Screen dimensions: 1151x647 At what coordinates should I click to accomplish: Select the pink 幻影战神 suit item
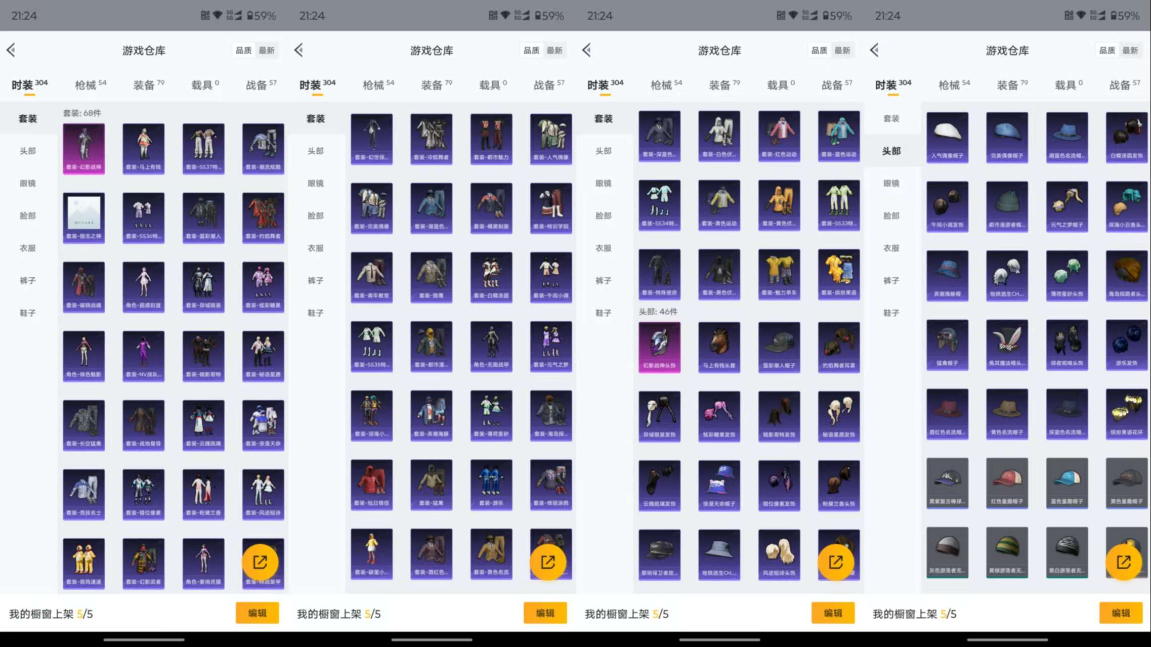coord(84,148)
